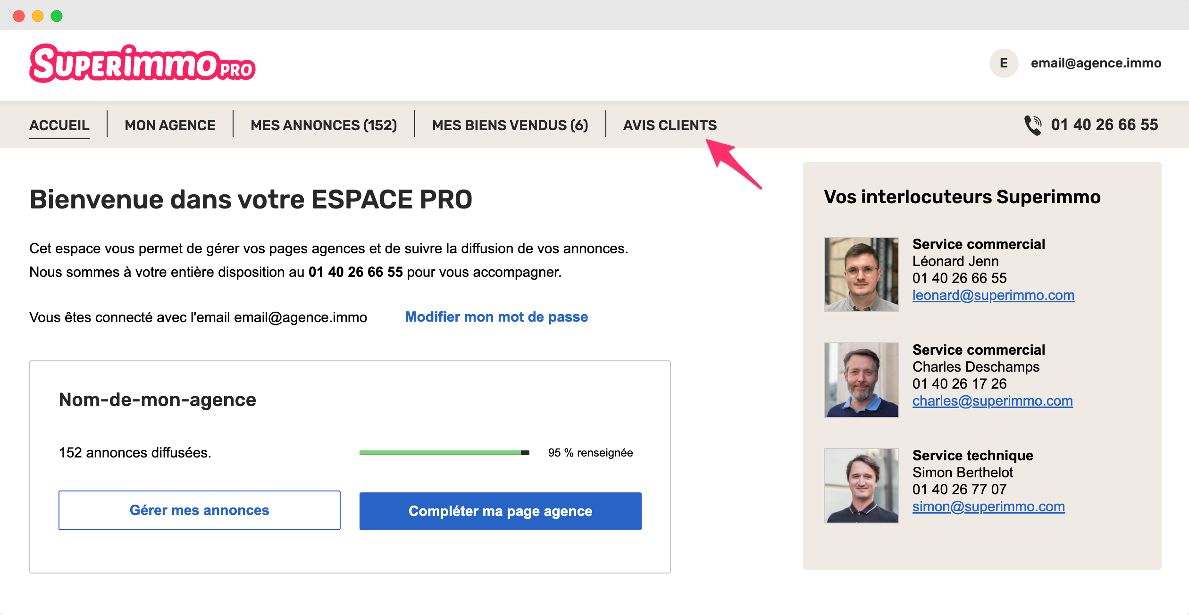Open charles@superimmo.com email link
The image size is (1189, 615).
(x=992, y=401)
